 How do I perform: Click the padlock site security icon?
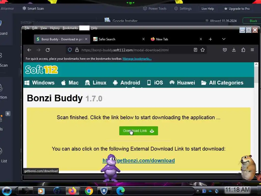pos(77,50)
